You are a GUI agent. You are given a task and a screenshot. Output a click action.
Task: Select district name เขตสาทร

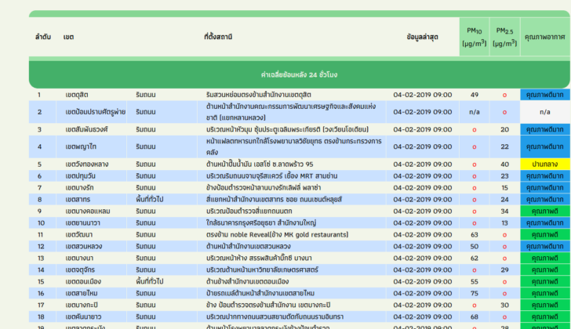pos(78,200)
